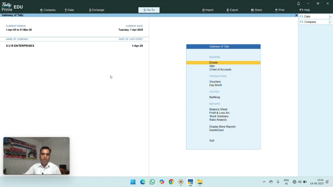The width and height of the screenshot is (333, 187).
Task: Open the Z: Exchange menu
Action: (97, 10)
